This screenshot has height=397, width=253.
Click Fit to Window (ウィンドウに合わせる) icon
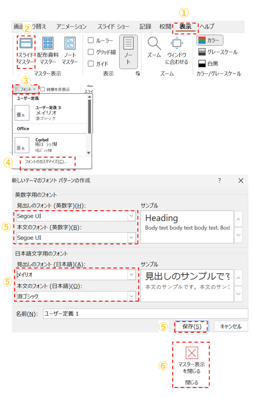coord(177,45)
